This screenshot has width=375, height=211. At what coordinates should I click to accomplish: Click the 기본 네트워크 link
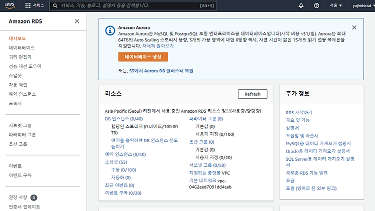point(202,181)
